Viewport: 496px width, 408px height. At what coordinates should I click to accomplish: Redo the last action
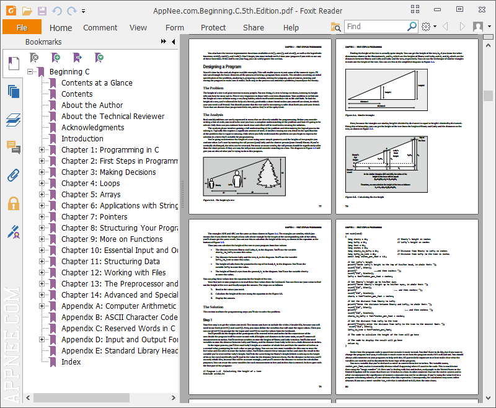[x=72, y=11]
